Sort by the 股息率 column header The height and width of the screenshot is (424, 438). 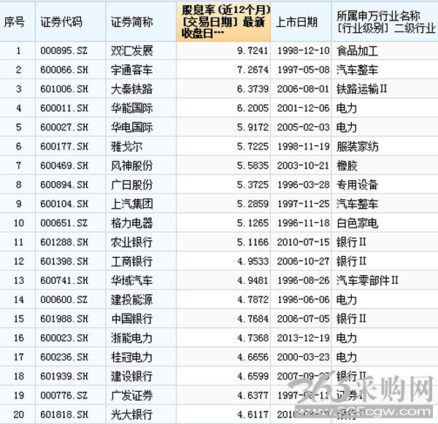(x=223, y=21)
